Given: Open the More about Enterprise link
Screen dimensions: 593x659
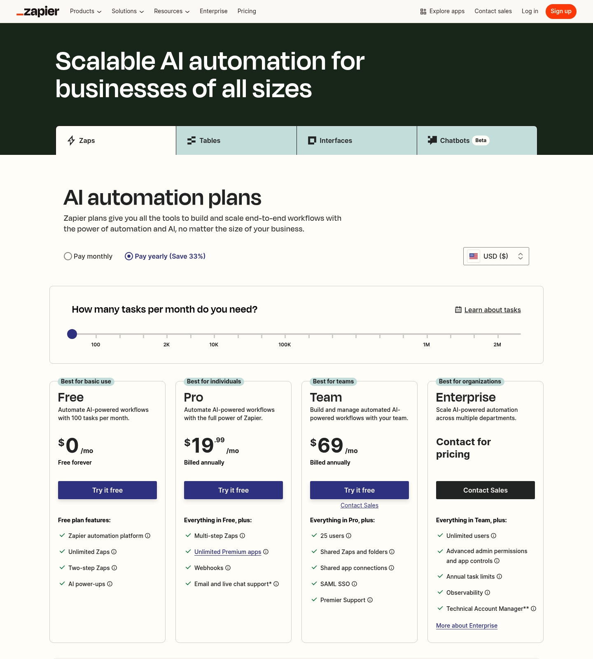Looking at the screenshot, I should pyautogui.click(x=467, y=626).
